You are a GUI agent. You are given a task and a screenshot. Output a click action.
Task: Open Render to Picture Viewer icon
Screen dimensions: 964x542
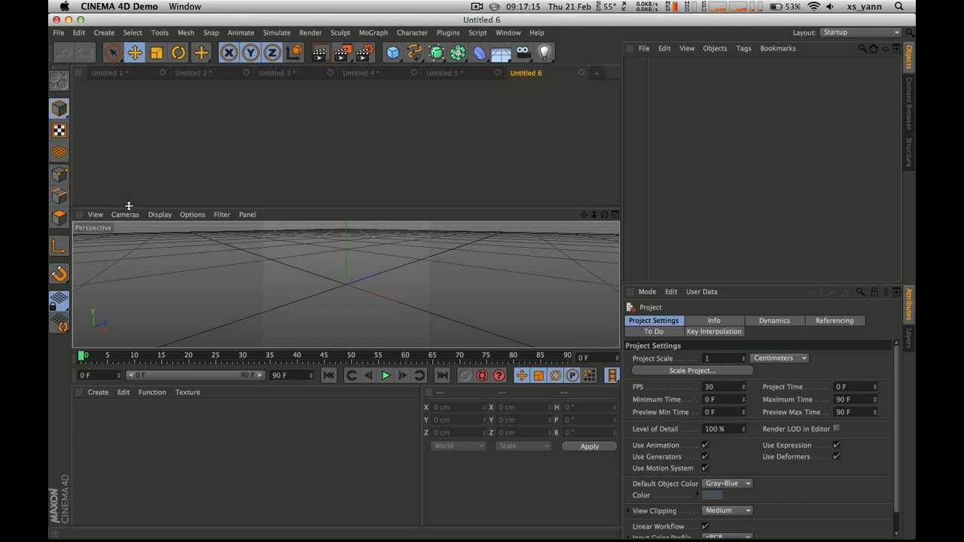click(x=342, y=53)
